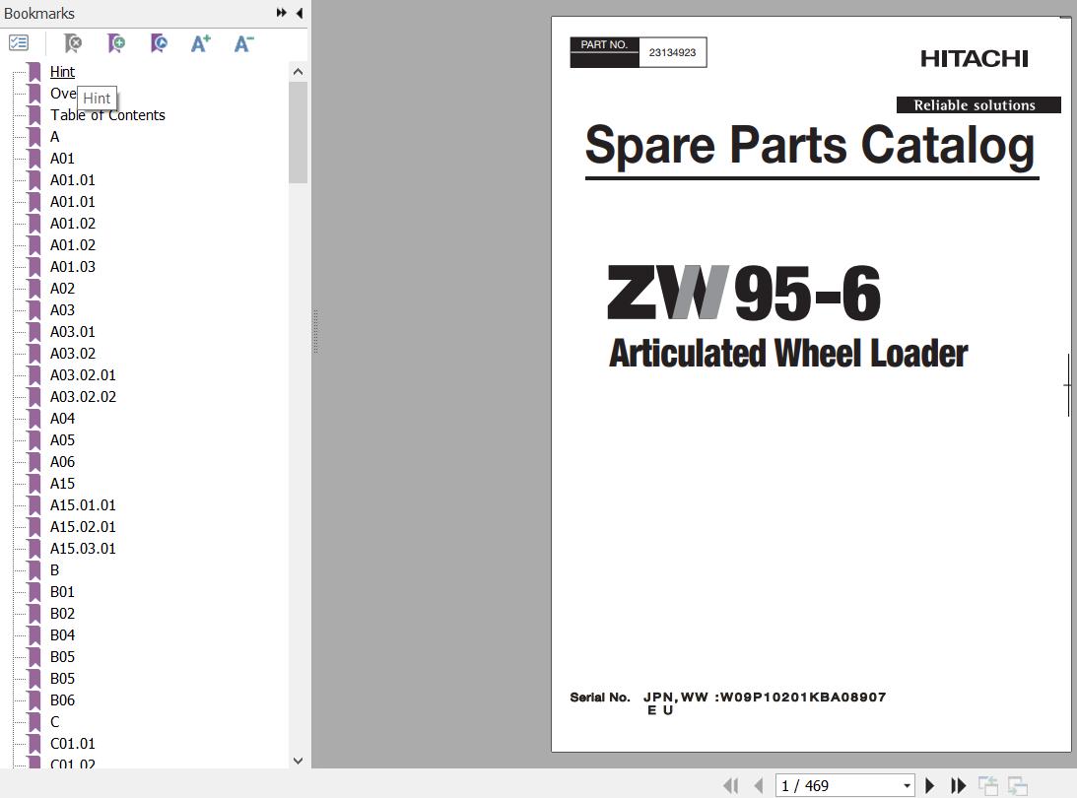The image size is (1077, 798).
Task: Select bookmark A15.02.01
Action: [x=83, y=527]
